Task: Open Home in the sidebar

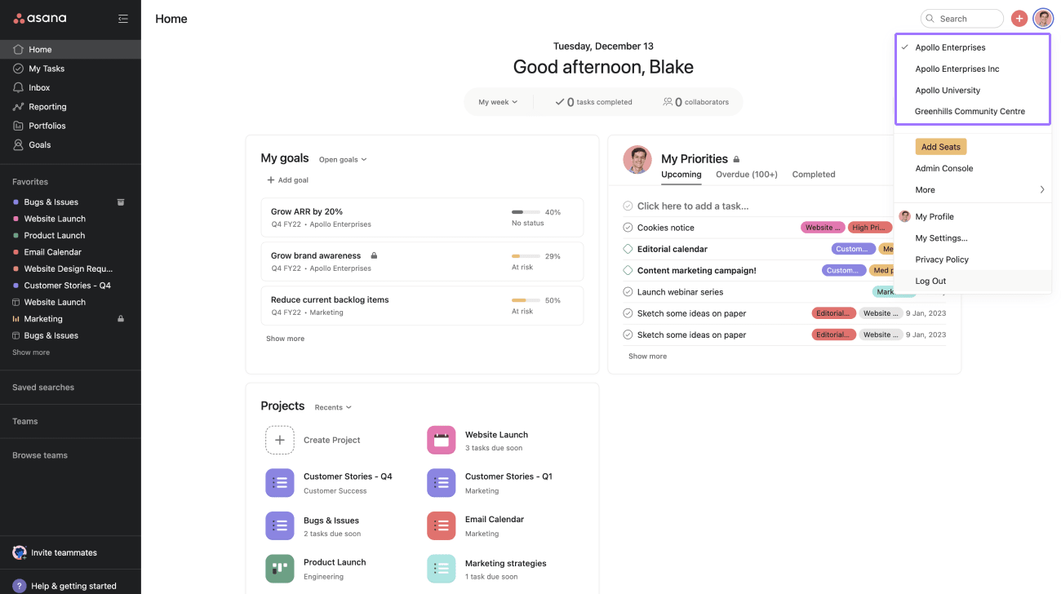Action: coord(70,49)
